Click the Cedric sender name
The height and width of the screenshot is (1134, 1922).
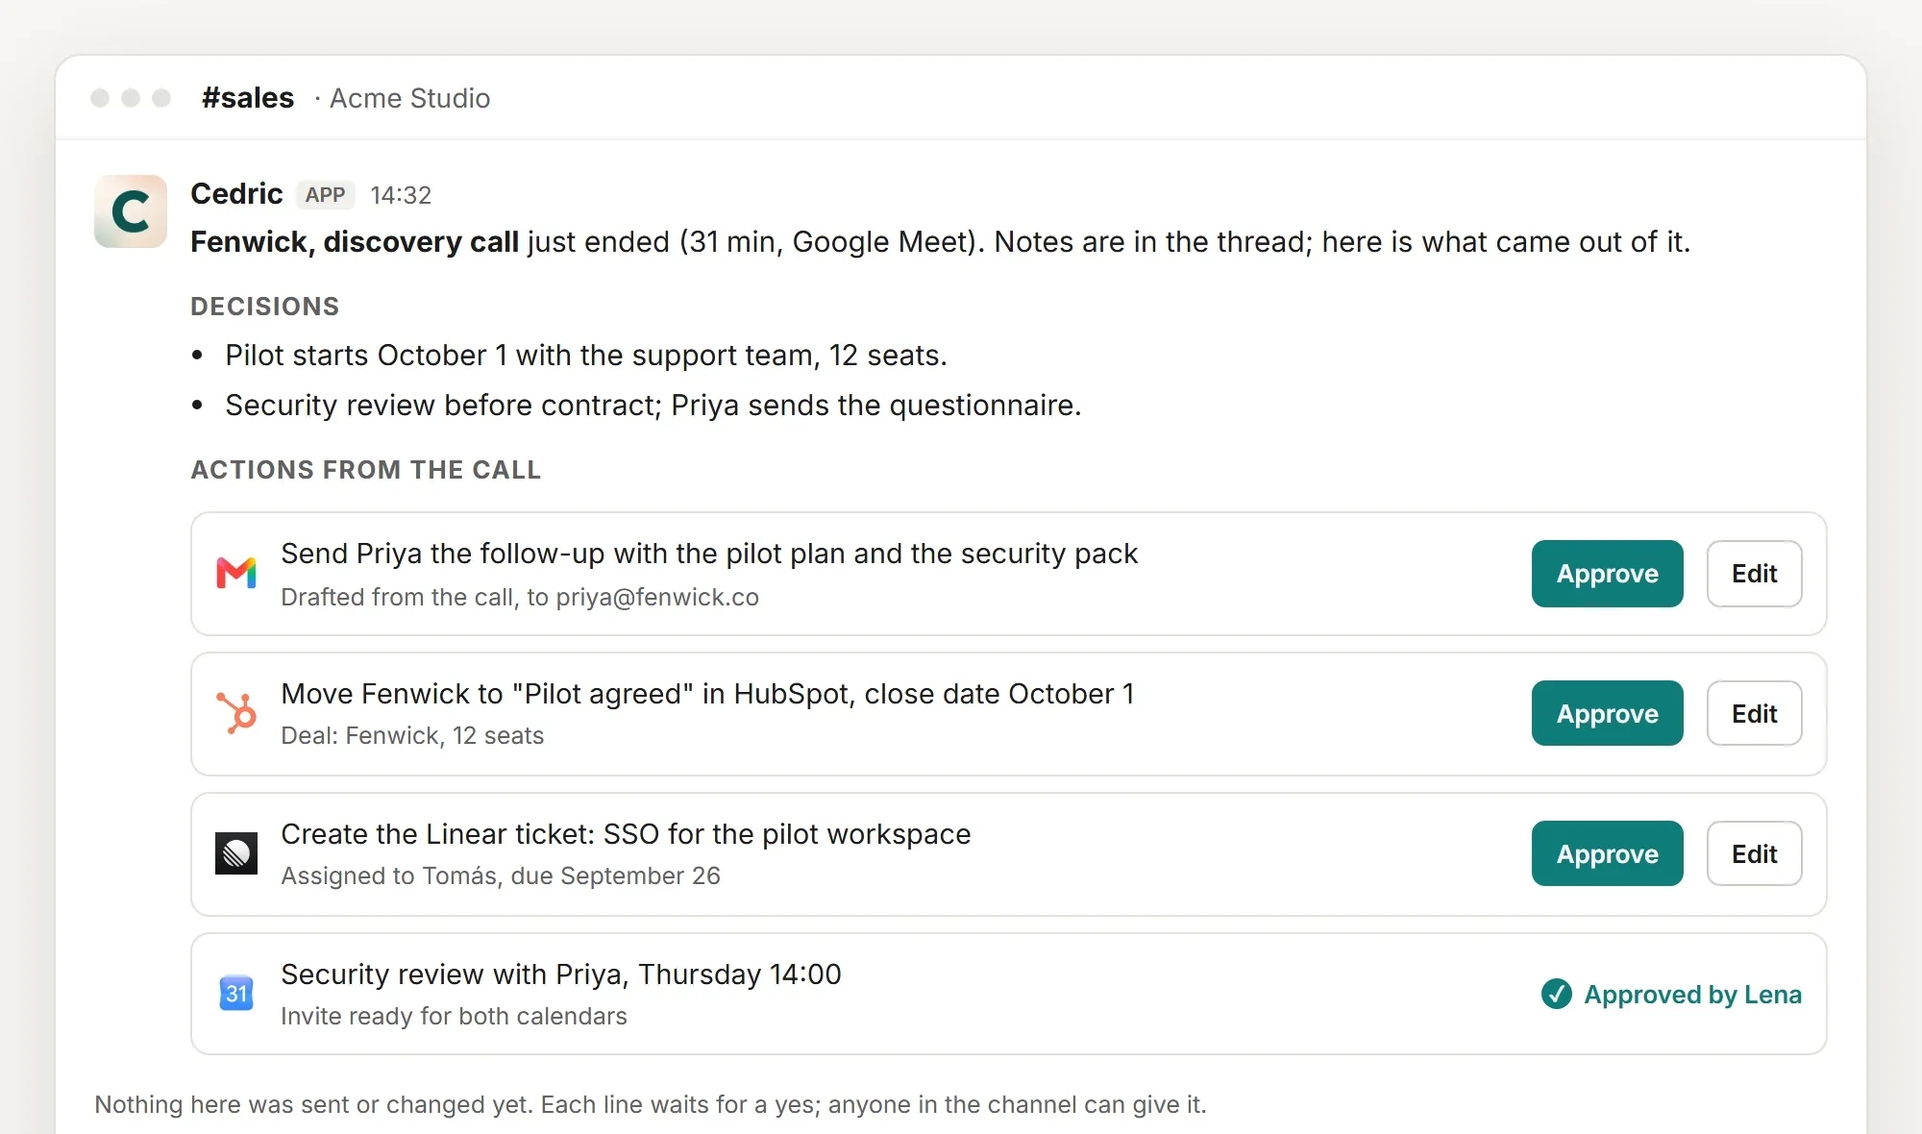tap(236, 193)
